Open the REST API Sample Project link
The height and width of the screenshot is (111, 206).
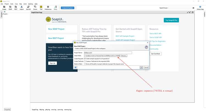click(125, 36)
